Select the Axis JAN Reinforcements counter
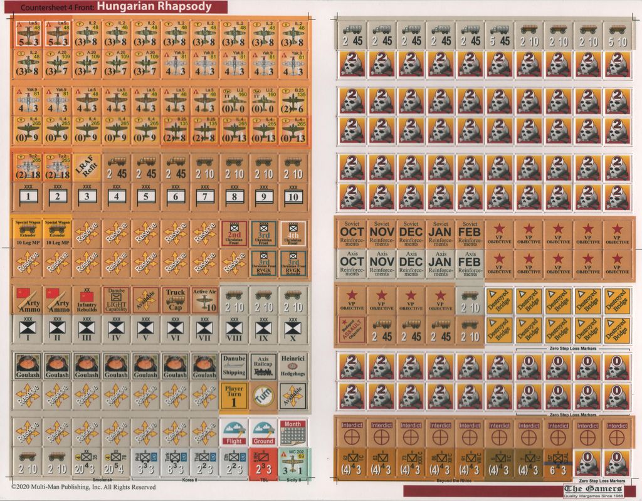 (441, 263)
